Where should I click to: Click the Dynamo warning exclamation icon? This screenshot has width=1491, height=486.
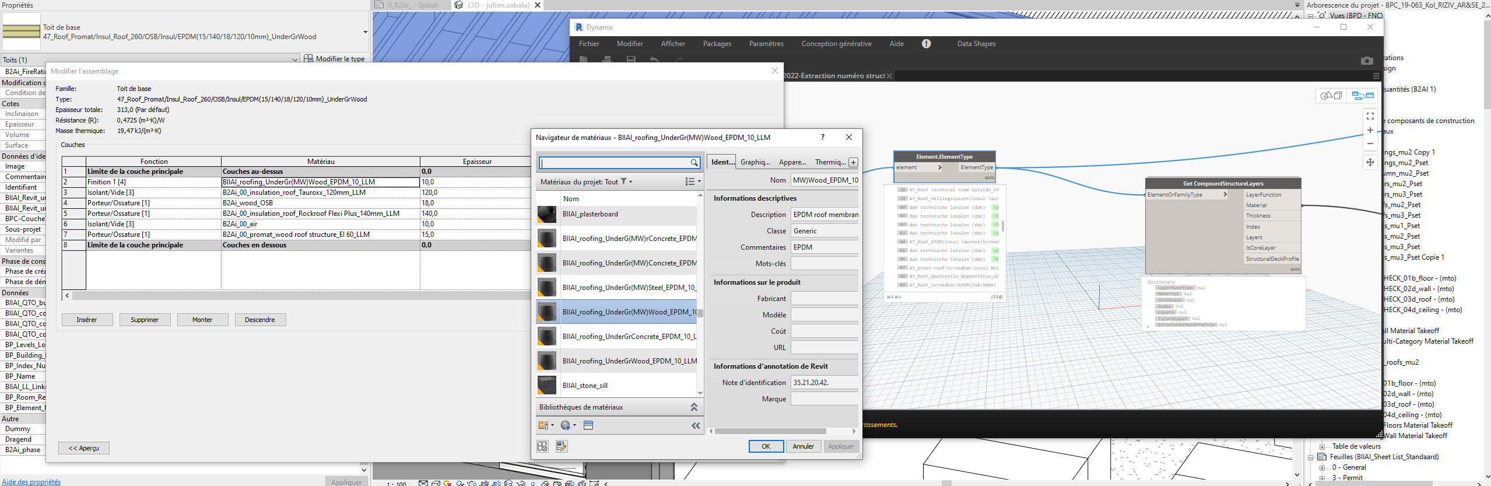point(926,44)
